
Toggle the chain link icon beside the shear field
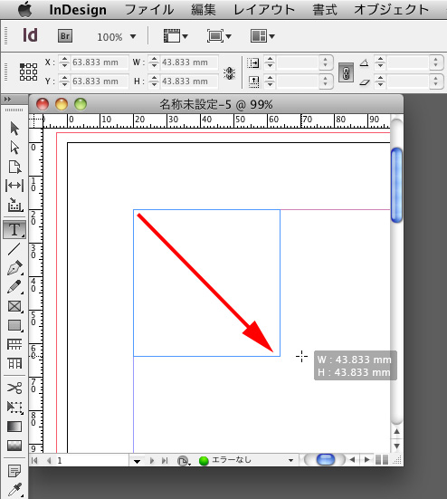[346, 73]
